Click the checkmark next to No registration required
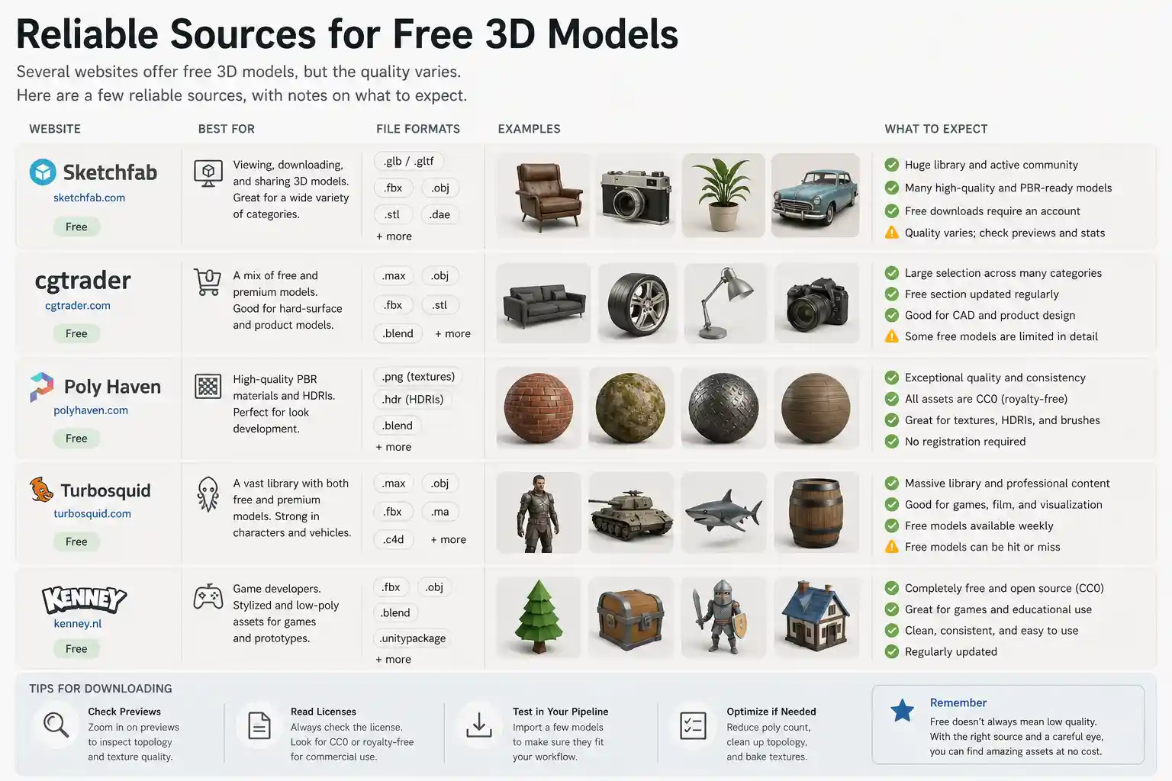 [x=891, y=442]
